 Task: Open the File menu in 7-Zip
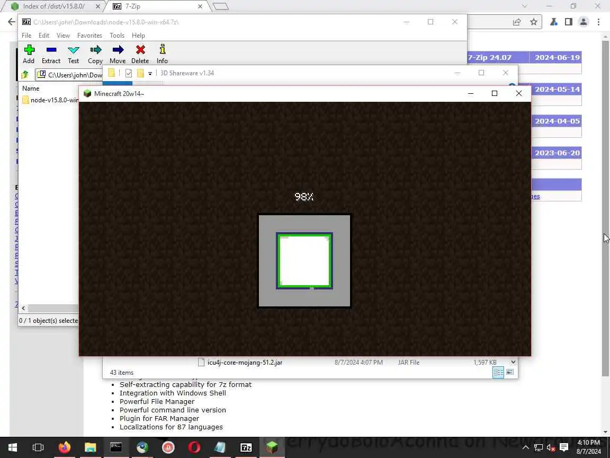click(26, 36)
